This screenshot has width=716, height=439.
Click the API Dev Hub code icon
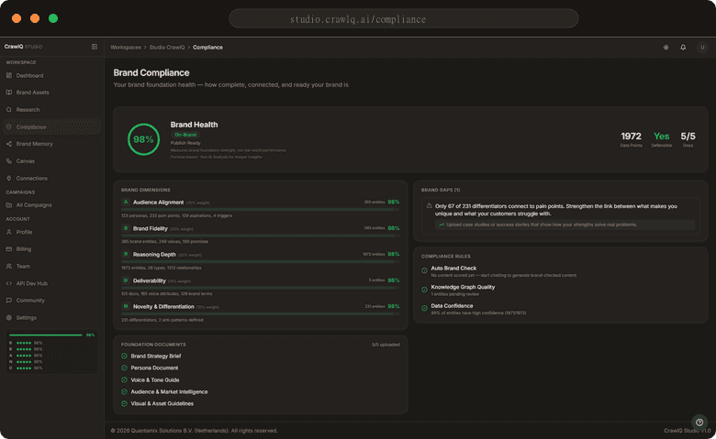click(9, 283)
